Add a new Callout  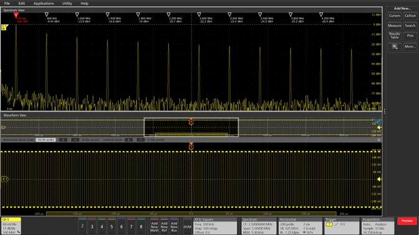point(410,16)
